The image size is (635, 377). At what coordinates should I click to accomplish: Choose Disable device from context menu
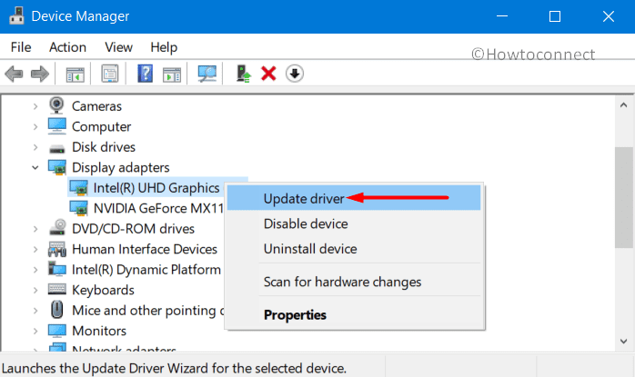tap(354, 223)
